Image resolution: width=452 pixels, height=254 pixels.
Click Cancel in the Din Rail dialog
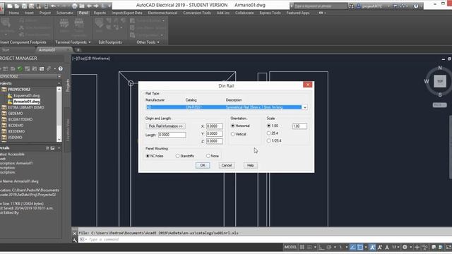coord(227,165)
